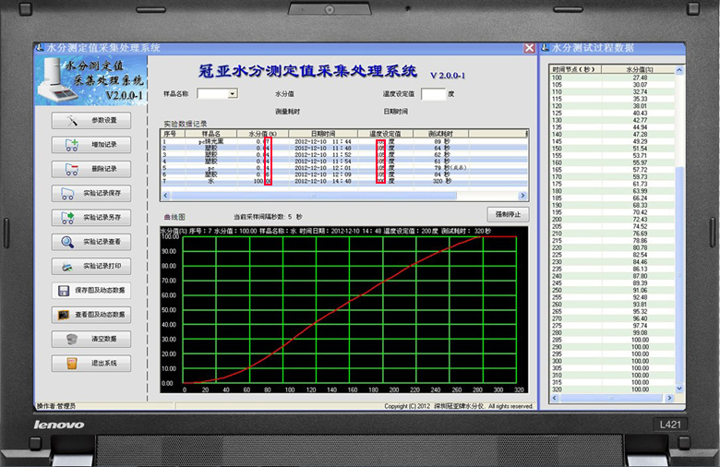The image size is (720, 467).
Task: Select record row 1 named pc珠光黑
Action: tap(343, 141)
